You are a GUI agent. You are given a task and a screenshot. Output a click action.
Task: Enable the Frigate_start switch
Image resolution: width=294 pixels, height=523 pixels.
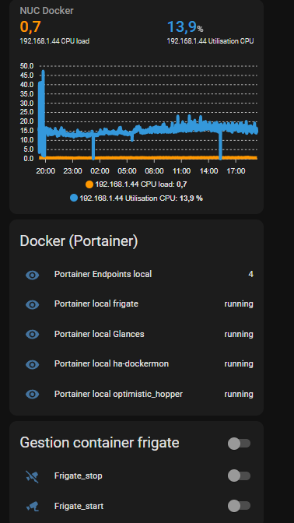[239, 506]
